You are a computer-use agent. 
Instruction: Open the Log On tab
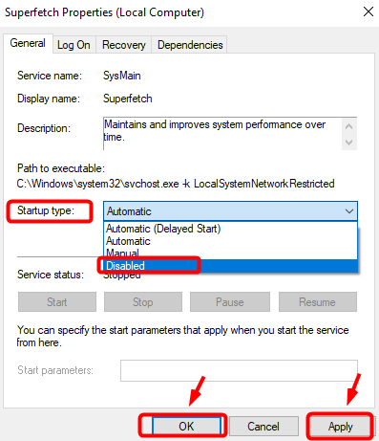tap(74, 45)
